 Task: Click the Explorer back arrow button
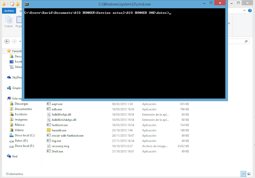[x=7, y=41]
